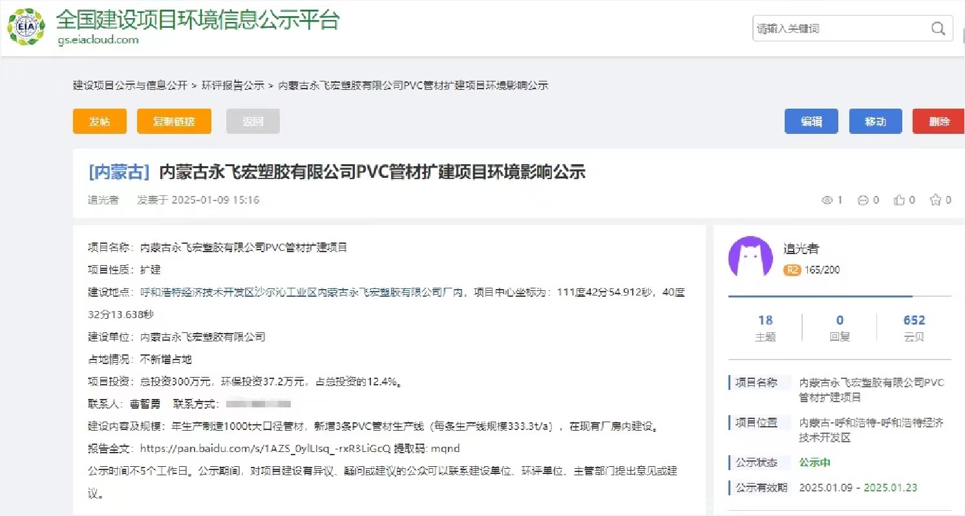This screenshot has width=965, height=516.
Task: Click 追光者 name in the sidebar card
Action: (801, 248)
